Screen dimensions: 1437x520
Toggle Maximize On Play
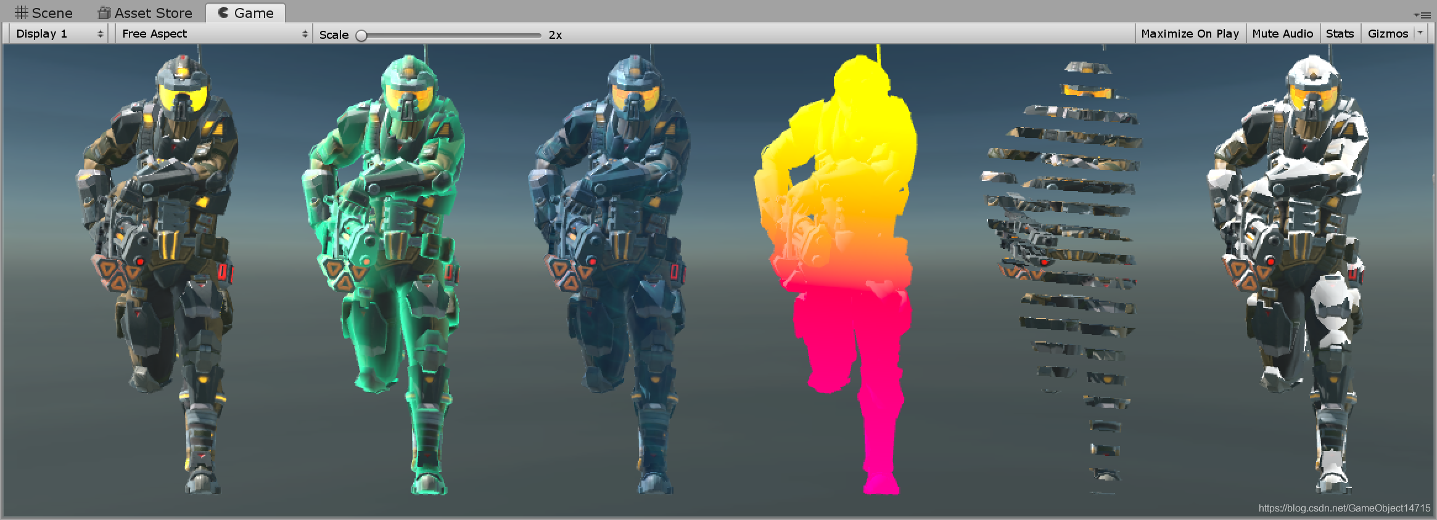point(1190,34)
